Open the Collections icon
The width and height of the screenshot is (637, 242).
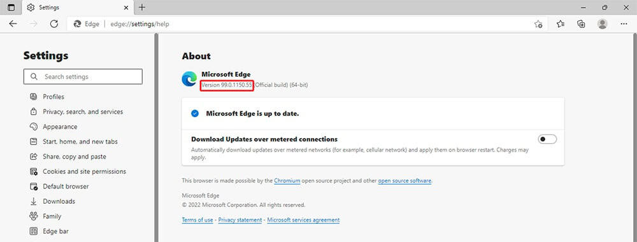582,24
